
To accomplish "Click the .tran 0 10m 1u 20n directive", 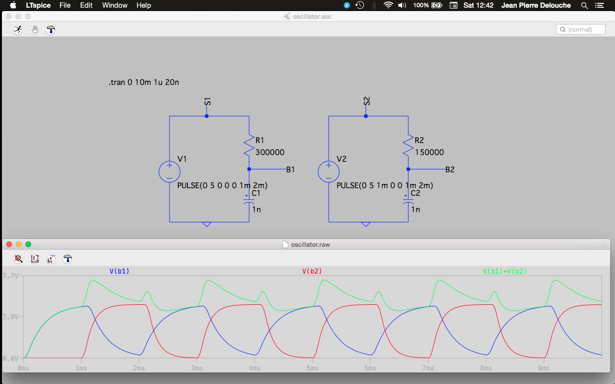I will [144, 83].
